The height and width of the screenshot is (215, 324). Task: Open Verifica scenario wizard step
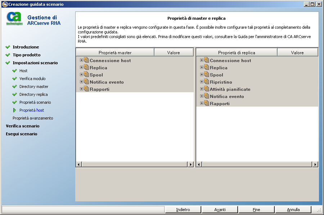click(23, 126)
